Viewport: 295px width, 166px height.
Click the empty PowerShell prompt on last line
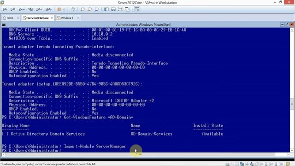click(x=32, y=151)
